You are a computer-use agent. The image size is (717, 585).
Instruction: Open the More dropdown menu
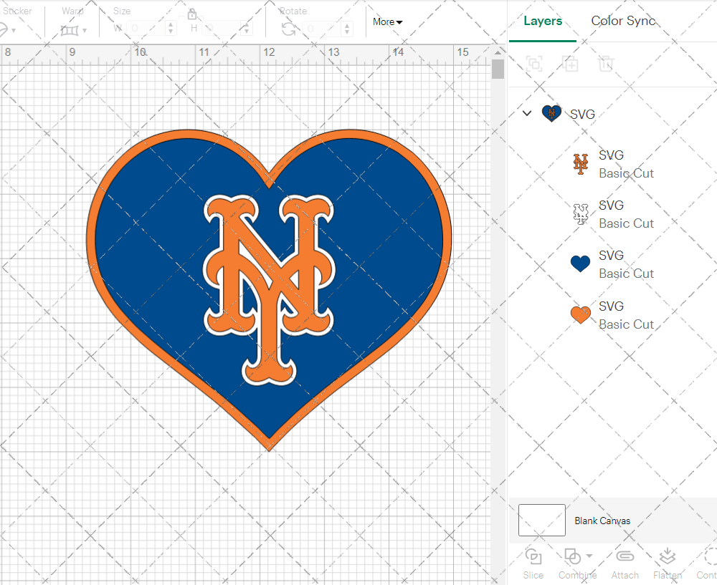tap(387, 22)
